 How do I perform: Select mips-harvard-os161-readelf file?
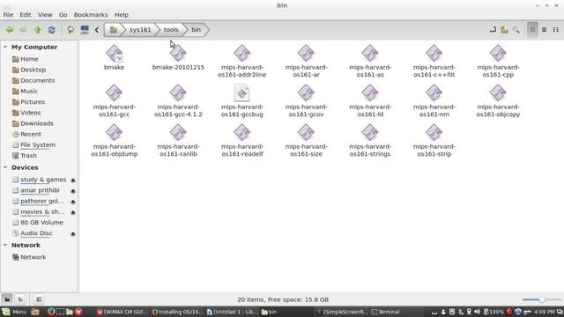pyautogui.click(x=242, y=133)
